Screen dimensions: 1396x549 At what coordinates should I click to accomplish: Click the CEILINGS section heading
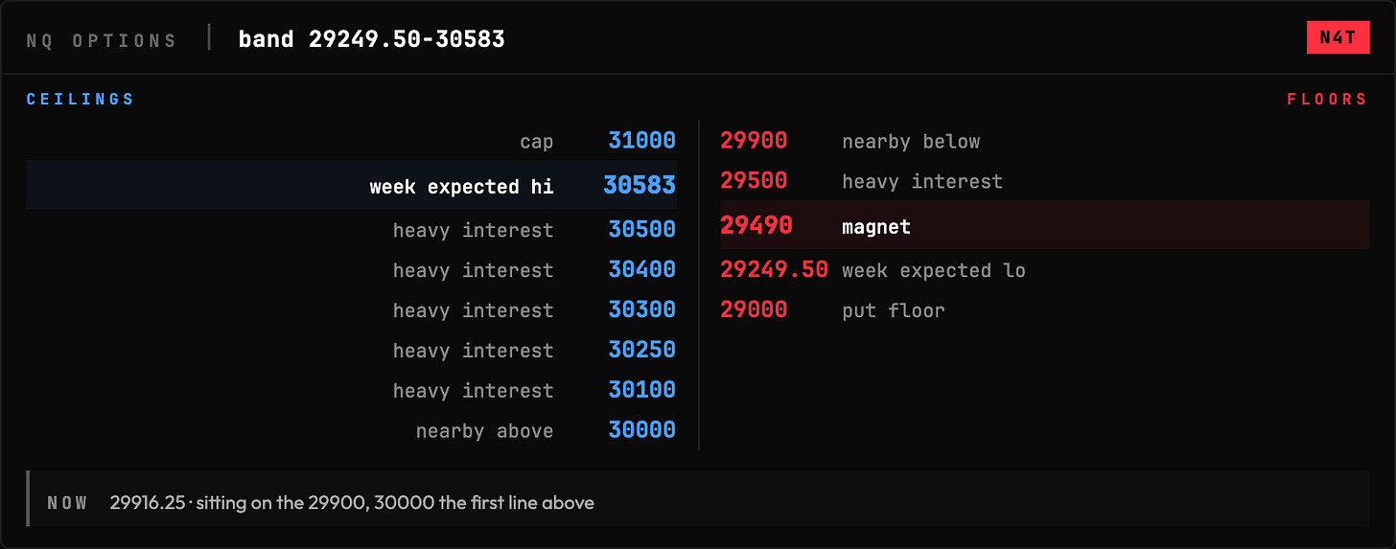pyautogui.click(x=81, y=100)
